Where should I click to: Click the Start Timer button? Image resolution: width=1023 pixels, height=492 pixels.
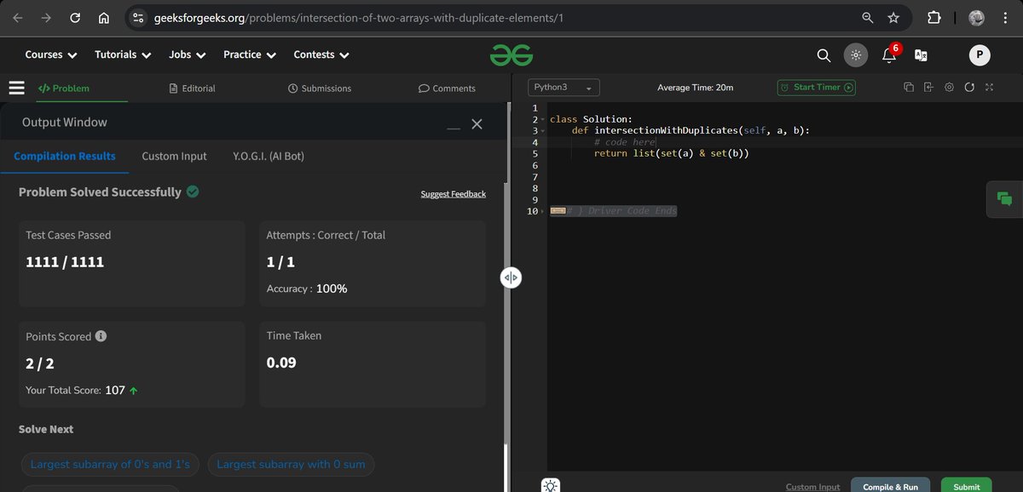816,87
